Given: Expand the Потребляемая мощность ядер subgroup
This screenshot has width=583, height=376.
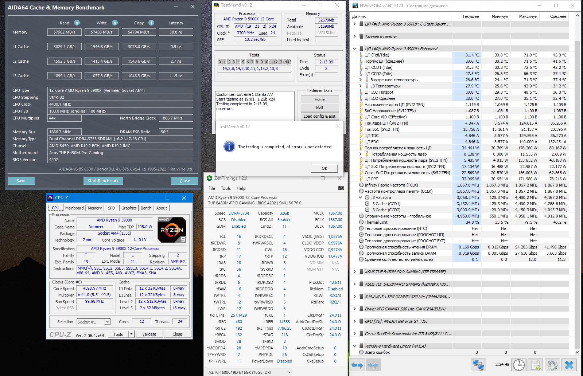Looking at the screenshot, I should click(361, 154).
